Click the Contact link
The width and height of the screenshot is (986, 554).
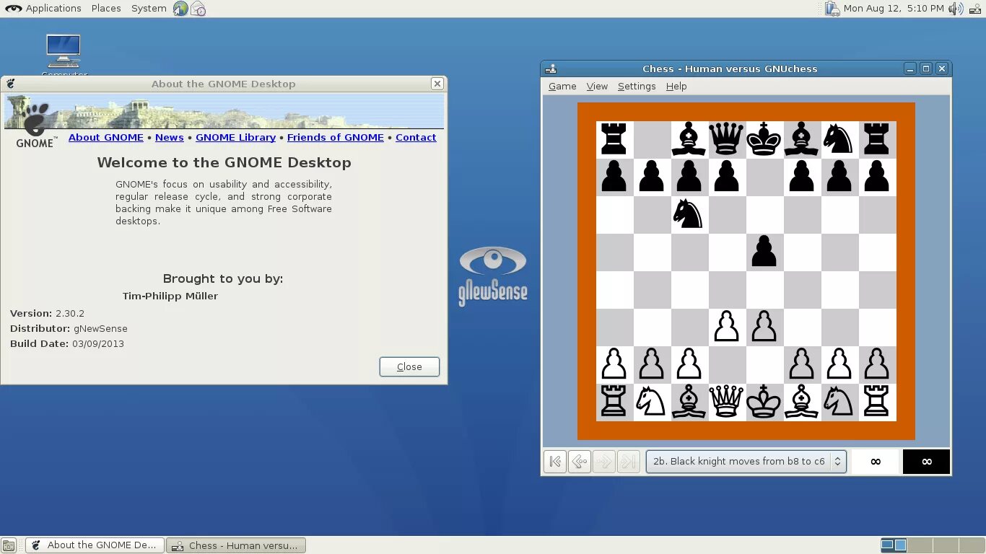tap(416, 137)
